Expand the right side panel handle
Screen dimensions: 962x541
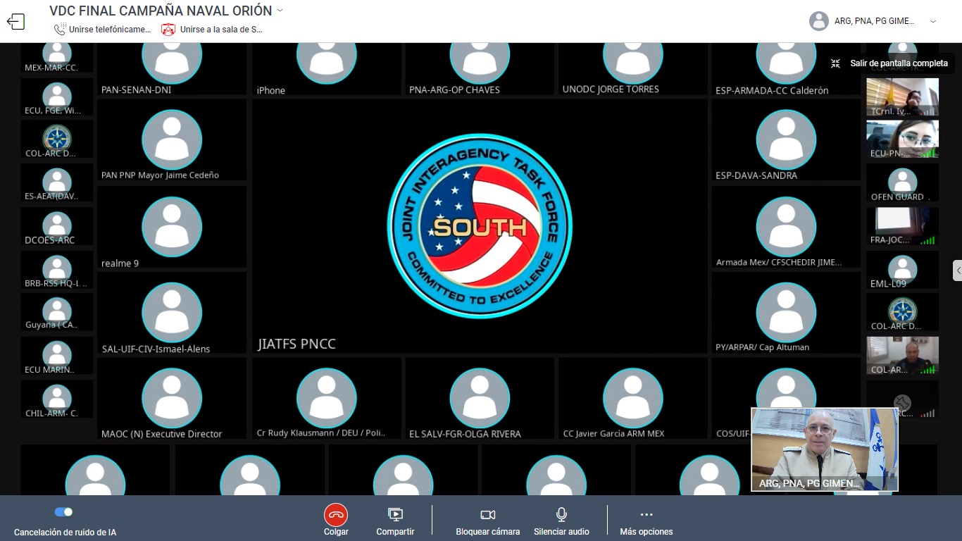point(957,270)
